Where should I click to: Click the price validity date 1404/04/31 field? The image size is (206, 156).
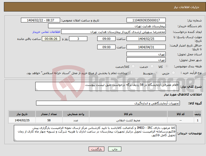(x=146, y=47)
